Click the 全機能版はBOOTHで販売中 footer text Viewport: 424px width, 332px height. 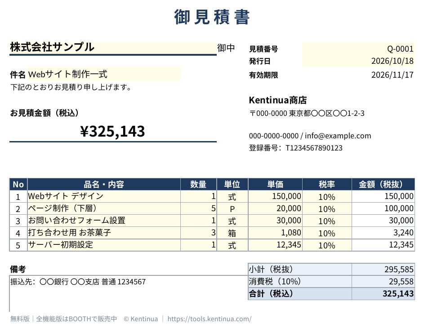(x=76, y=319)
